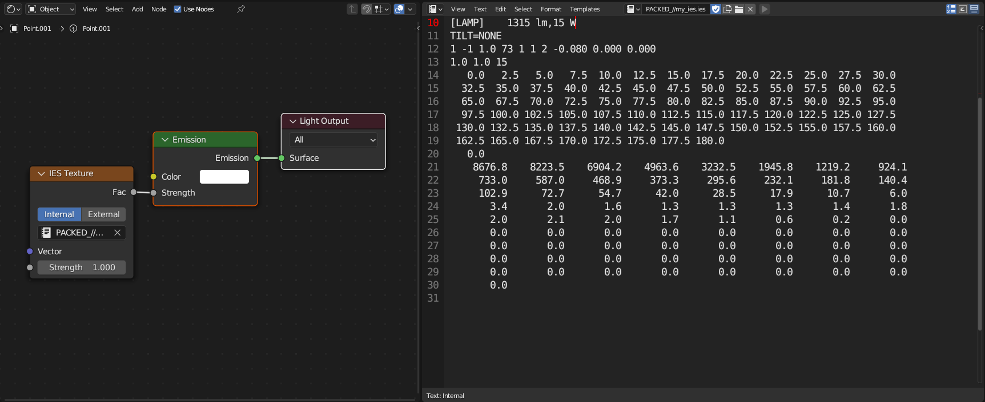Uncheck the Use Nodes checkbox
The height and width of the screenshot is (402, 985).
(178, 9)
